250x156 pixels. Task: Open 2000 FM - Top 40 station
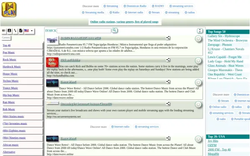coord(219,149)
